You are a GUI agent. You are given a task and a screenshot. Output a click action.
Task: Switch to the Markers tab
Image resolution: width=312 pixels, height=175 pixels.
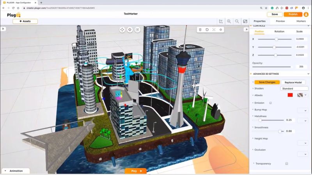point(301,21)
